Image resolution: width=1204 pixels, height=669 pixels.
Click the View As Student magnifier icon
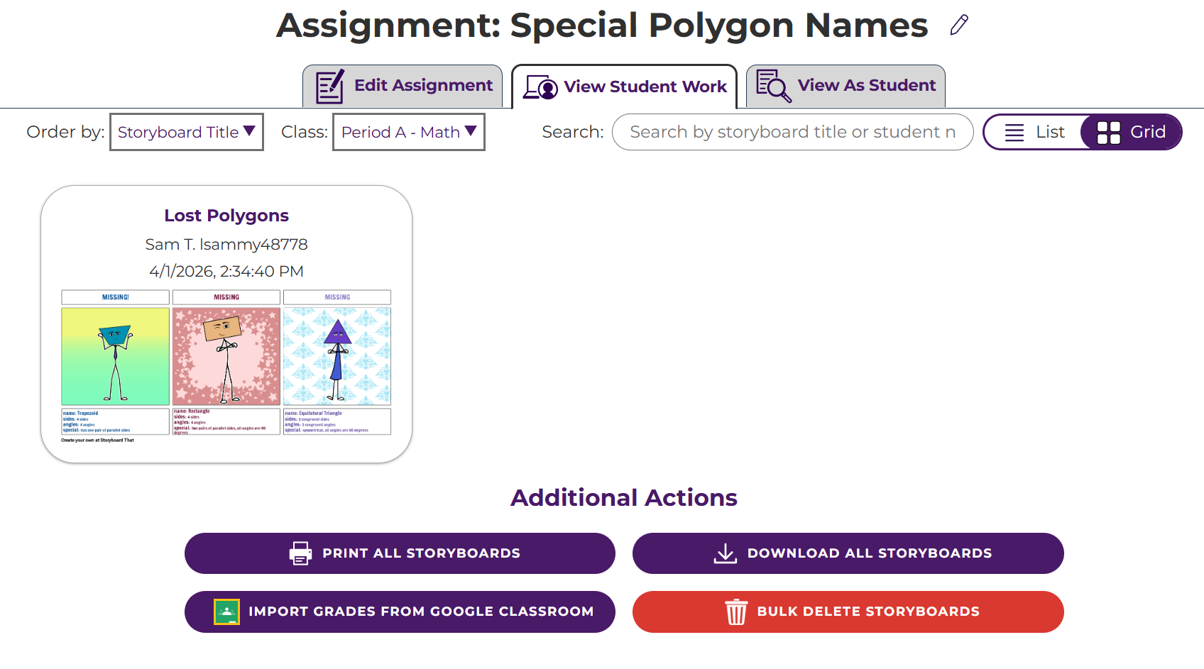(773, 86)
